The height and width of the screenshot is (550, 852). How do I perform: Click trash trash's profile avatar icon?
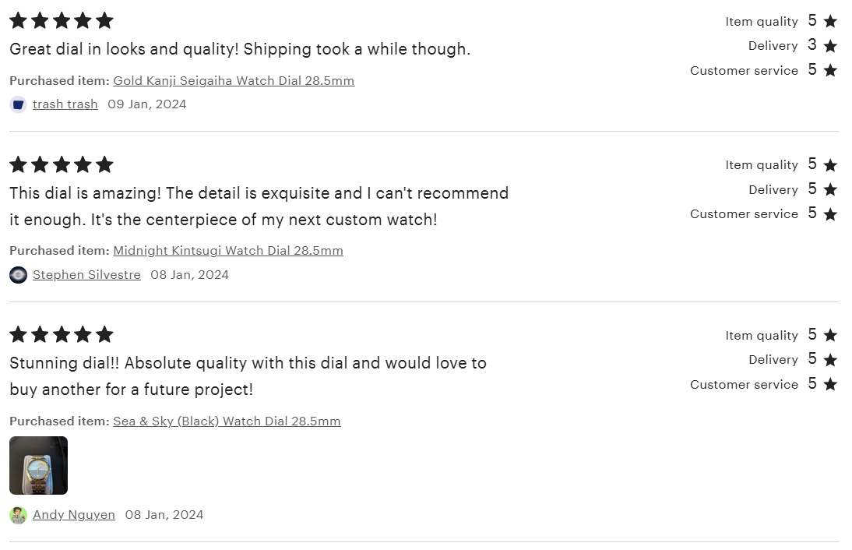18,104
